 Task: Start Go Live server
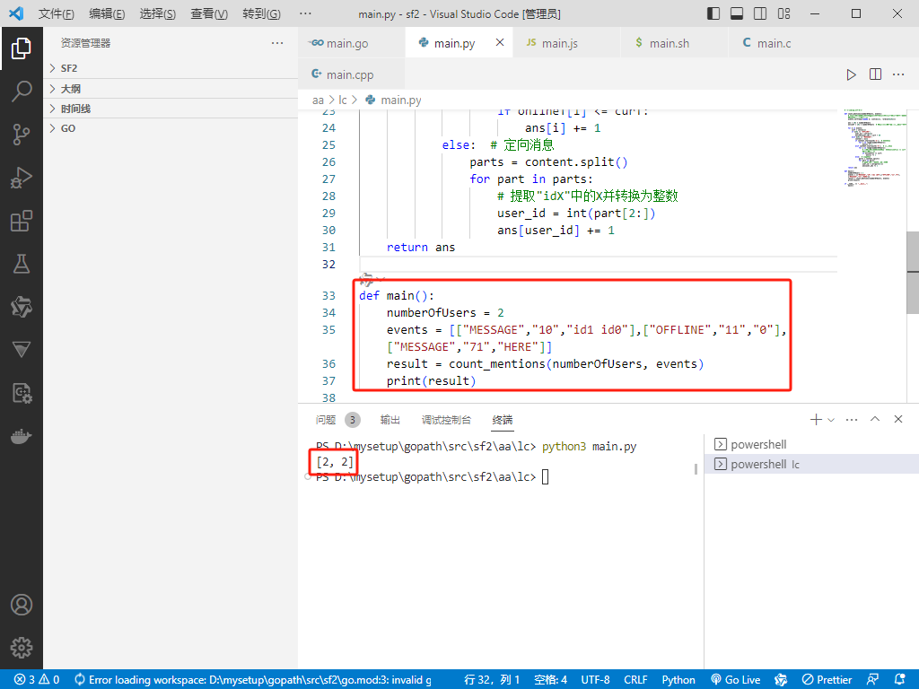point(736,680)
